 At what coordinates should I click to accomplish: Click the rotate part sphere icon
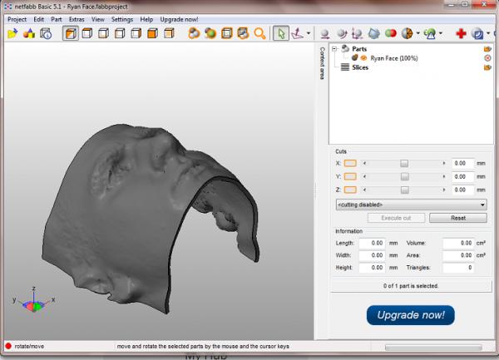tap(342, 33)
